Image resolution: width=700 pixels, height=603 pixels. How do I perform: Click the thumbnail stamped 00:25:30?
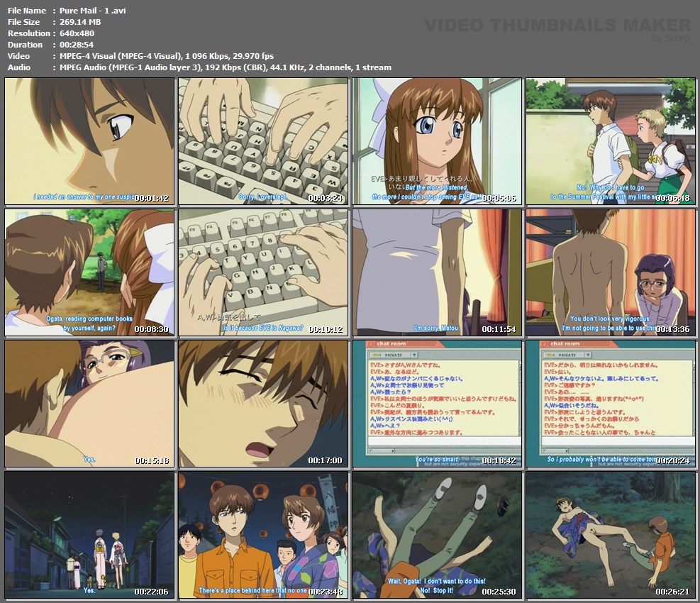click(437, 535)
